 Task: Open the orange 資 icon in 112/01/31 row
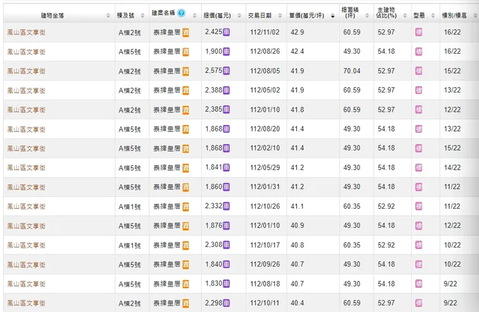click(x=186, y=187)
